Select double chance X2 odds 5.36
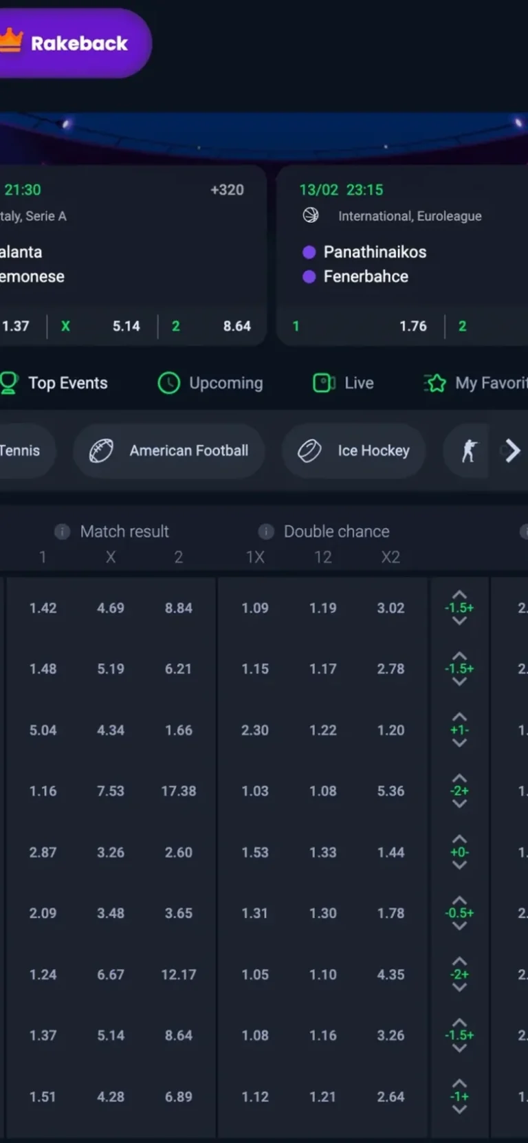Screen dimensions: 528x1143 pyautogui.click(x=390, y=792)
